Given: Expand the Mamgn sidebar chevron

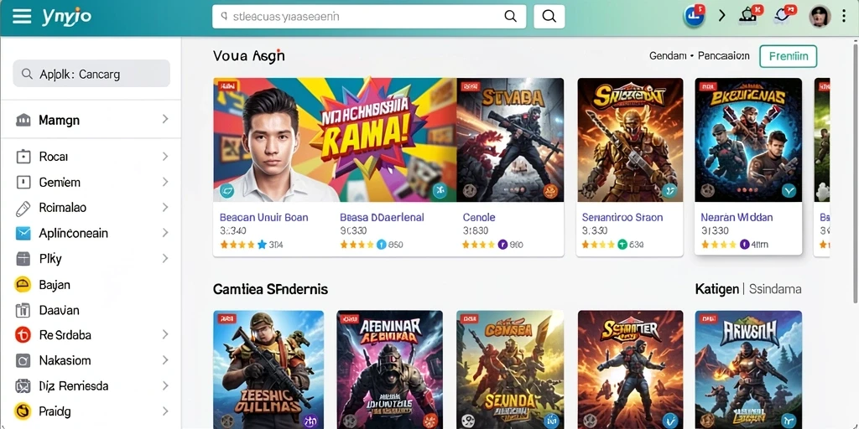Looking at the screenshot, I should [x=165, y=119].
